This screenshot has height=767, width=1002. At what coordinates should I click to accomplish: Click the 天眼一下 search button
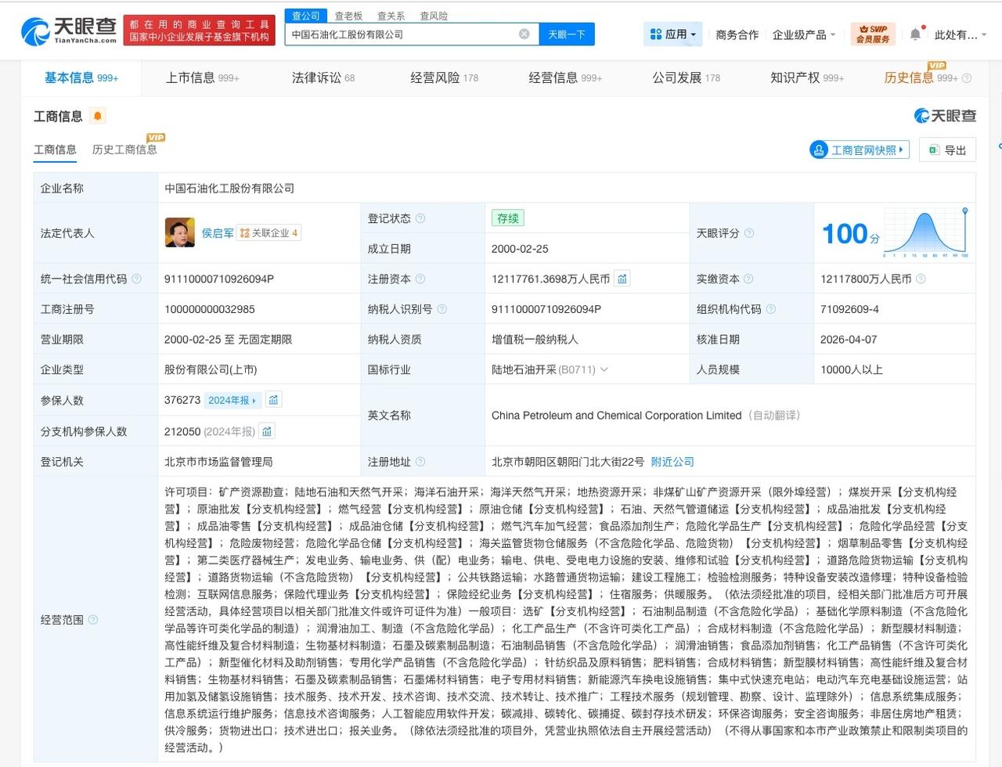pos(567,34)
